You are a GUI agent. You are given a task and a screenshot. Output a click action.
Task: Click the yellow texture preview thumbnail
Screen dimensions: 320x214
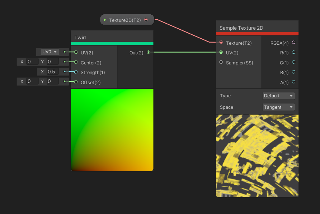click(x=257, y=156)
